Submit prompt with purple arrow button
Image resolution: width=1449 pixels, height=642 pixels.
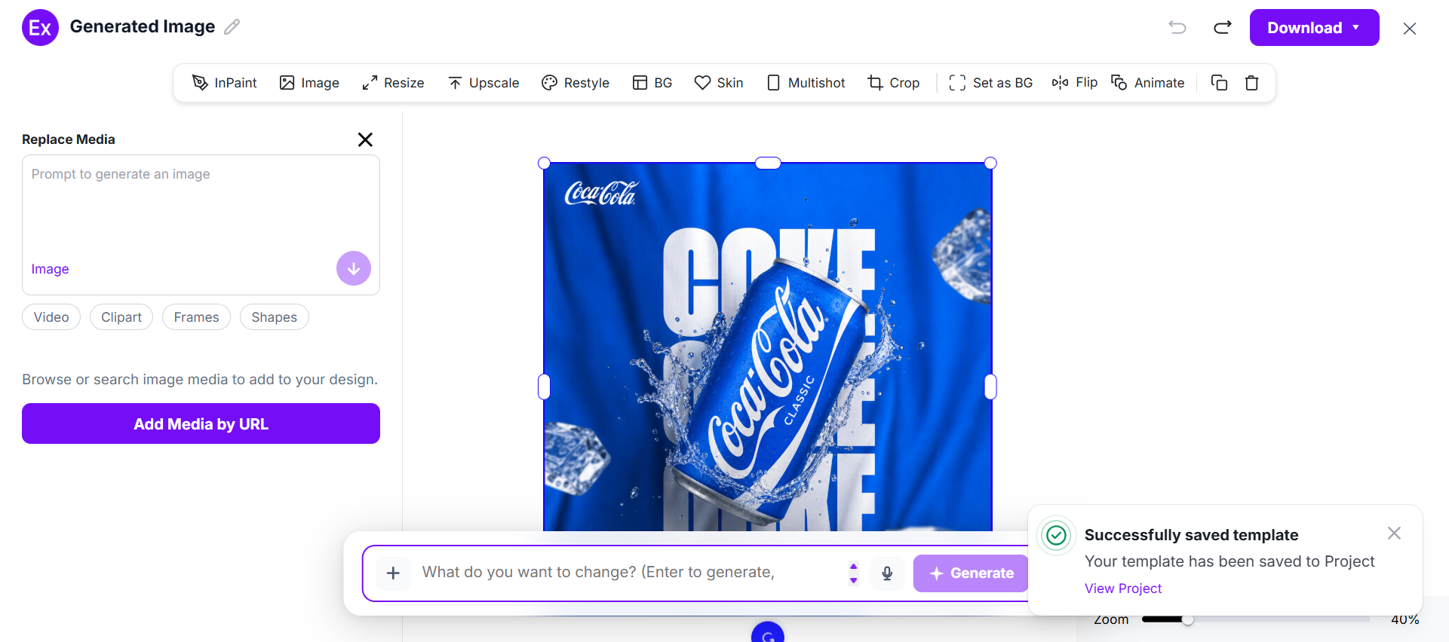point(354,268)
